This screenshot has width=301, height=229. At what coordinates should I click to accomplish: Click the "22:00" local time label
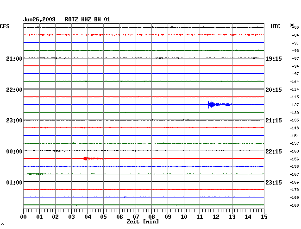pos(14,90)
